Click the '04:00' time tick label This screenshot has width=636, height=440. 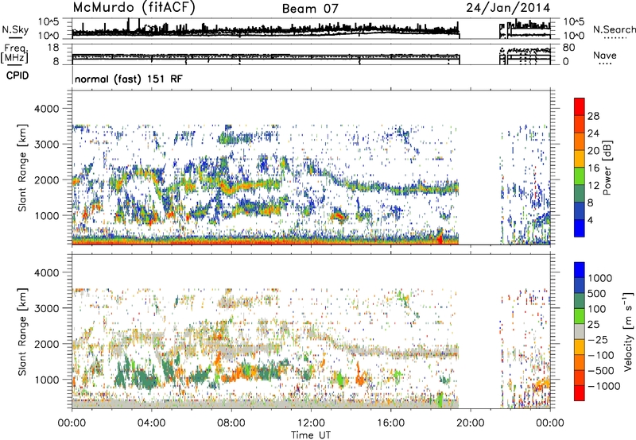click(x=151, y=423)
